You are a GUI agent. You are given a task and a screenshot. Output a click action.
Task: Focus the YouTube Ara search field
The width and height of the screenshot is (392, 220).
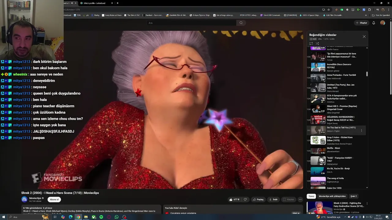pyautogui.click(x=191, y=23)
